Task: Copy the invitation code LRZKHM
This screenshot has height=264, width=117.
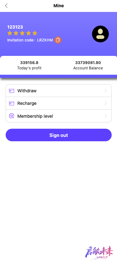Action: coord(58,40)
